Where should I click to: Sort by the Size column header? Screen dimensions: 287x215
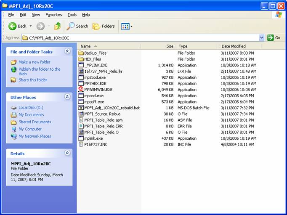pos(158,46)
